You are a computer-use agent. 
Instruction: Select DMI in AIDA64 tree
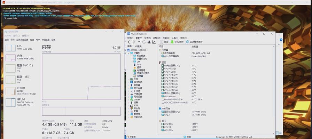click(137, 62)
